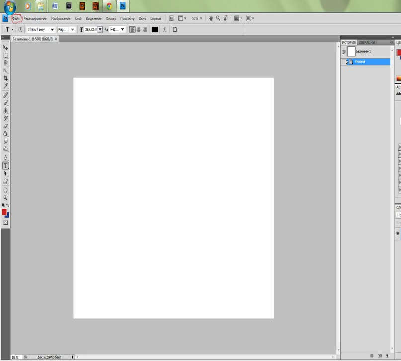The image size is (401, 361).
Task: Open the font style dropdown
Action: pyautogui.click(x=73, y=30)
